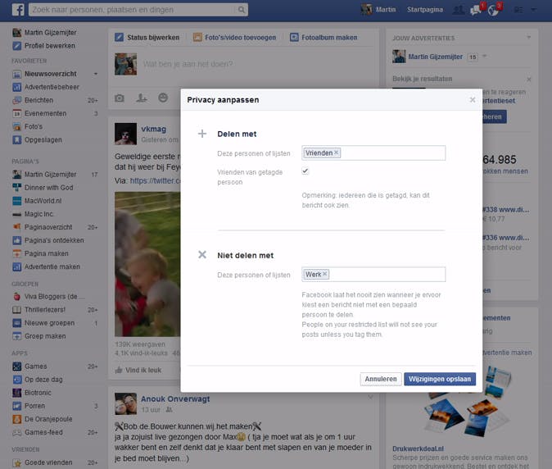Click the Evenementen calendar icon
Viewport: 552px width, 469px height.
point(16,113)
